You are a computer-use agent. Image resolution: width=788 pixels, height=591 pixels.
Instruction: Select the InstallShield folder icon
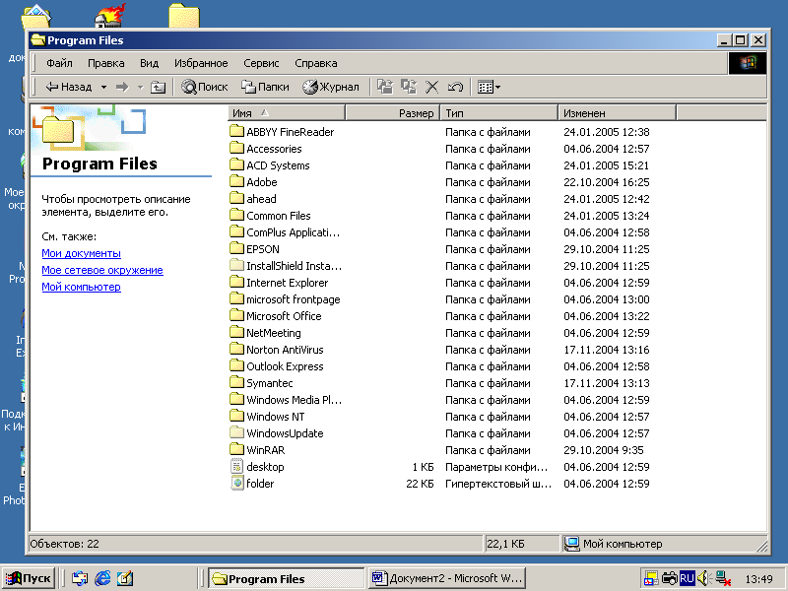click(236, 266)
